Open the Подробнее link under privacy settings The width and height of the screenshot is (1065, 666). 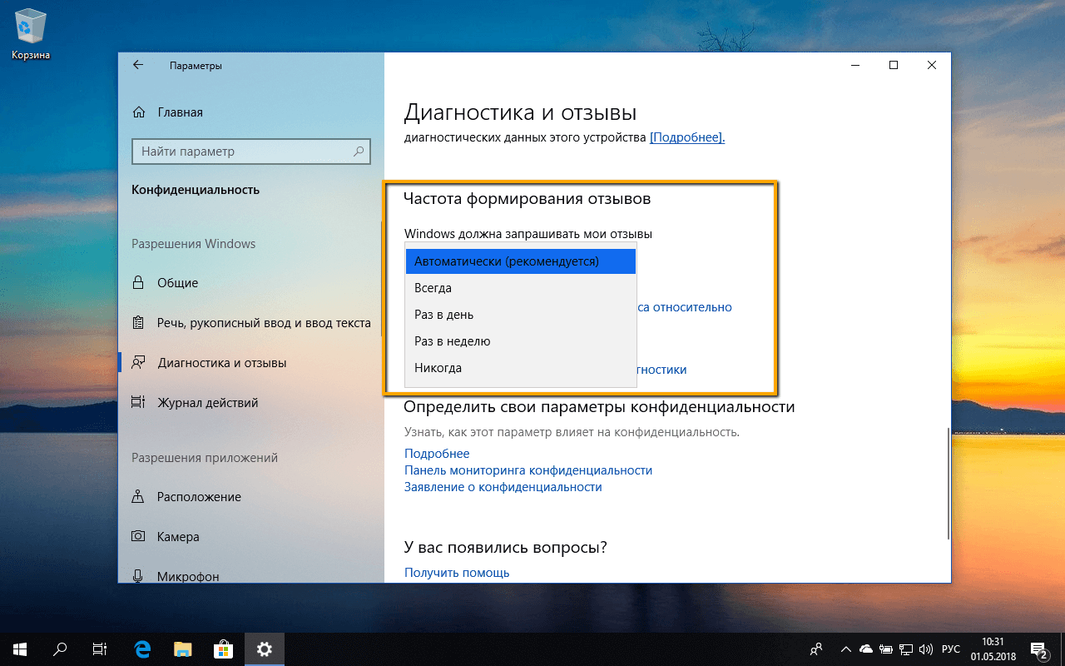pos(437,454)
